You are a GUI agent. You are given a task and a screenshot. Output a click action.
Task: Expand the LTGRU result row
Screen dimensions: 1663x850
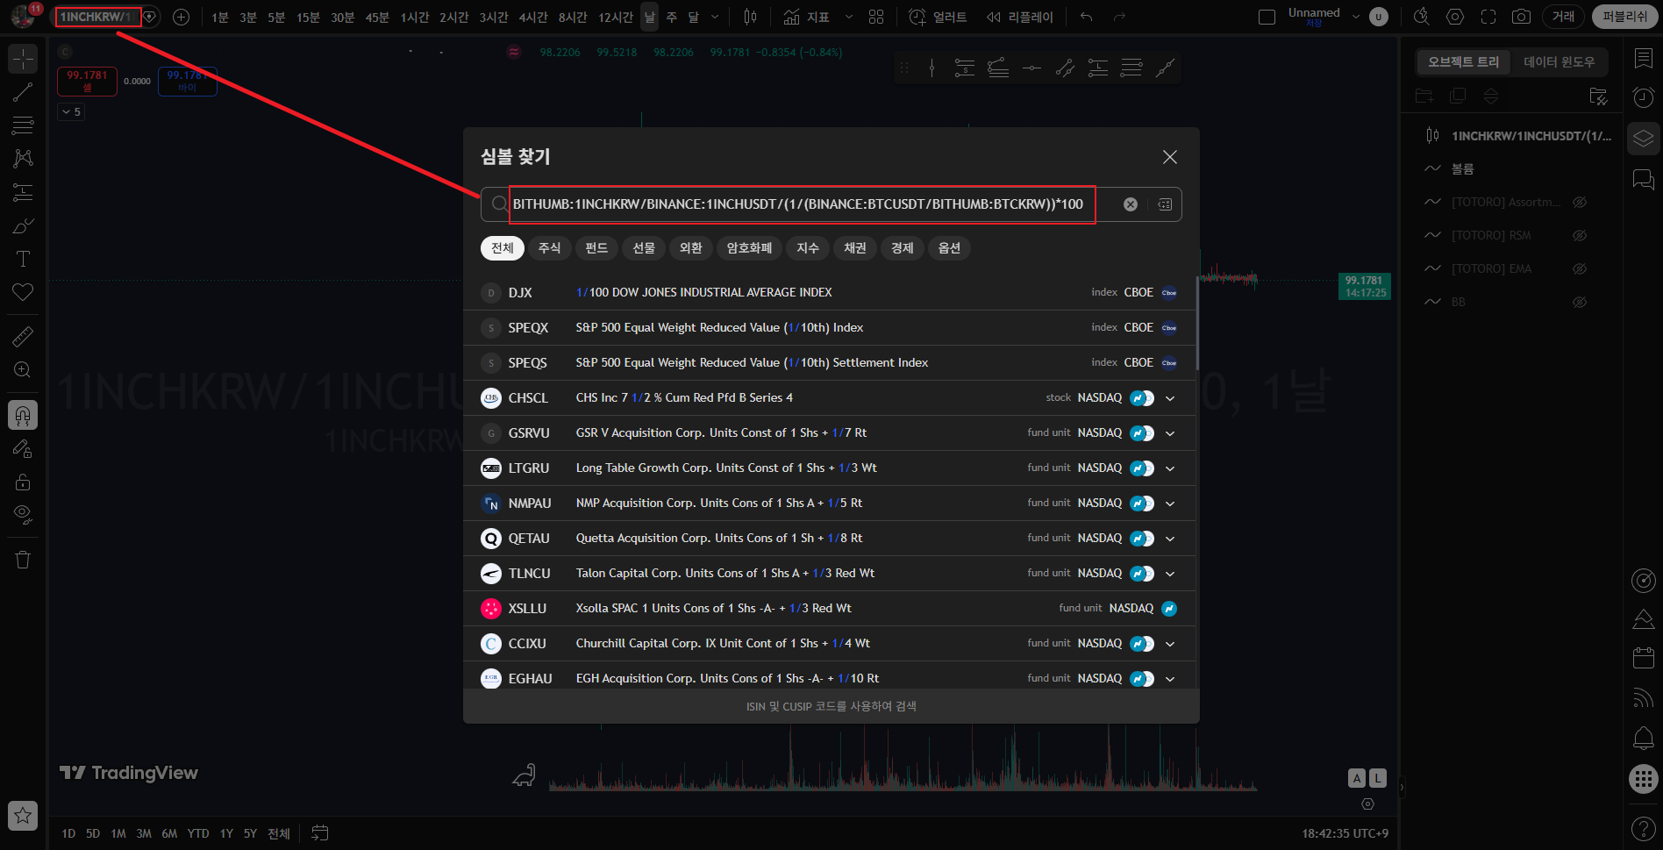1170,468
